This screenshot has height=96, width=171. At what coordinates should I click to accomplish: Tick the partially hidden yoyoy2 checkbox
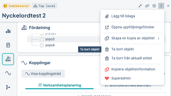pyautogui.click(x=42, y=34)
